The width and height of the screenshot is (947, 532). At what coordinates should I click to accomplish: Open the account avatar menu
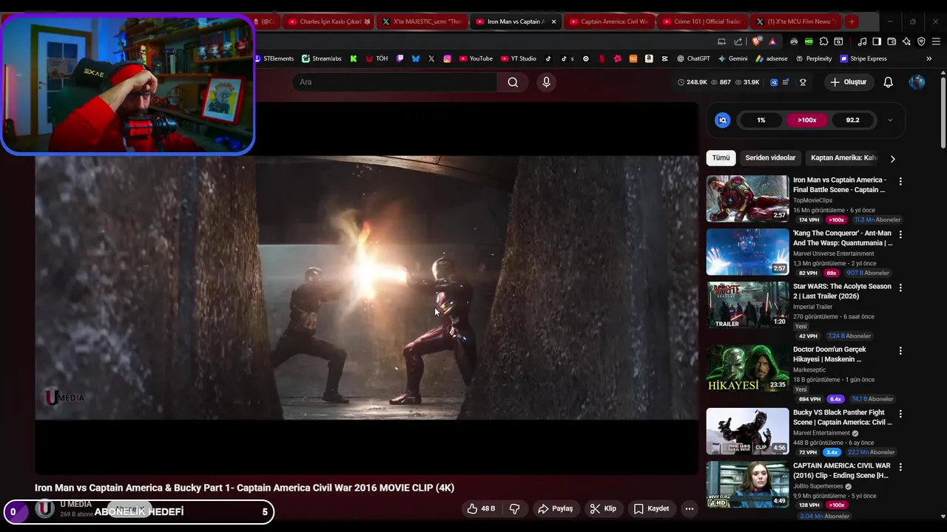(x=917, y=82)
